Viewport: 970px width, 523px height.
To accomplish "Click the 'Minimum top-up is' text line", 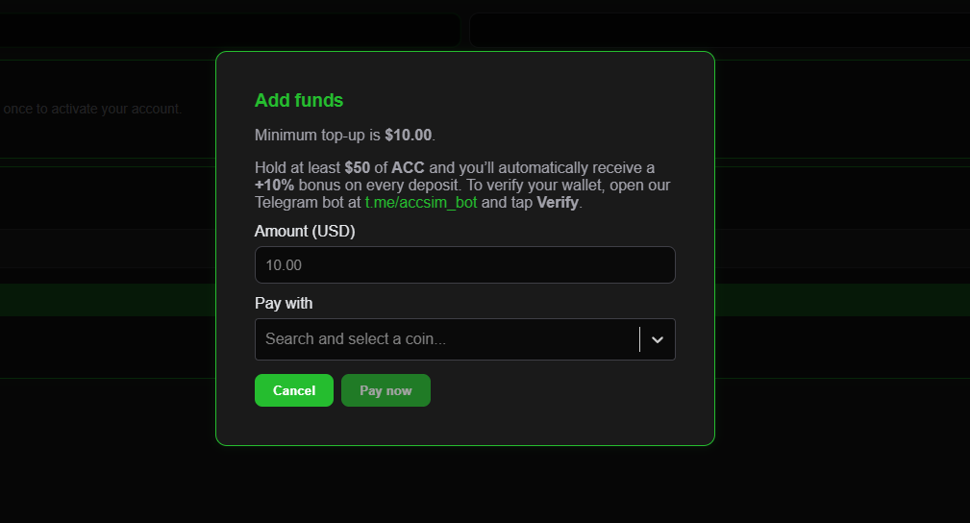I will point(317,135).
